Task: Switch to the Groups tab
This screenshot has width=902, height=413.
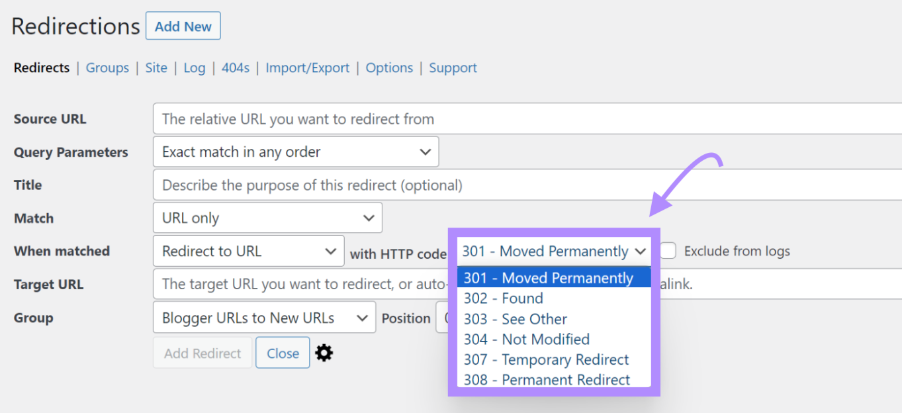Action: click(x=107, y=68)
